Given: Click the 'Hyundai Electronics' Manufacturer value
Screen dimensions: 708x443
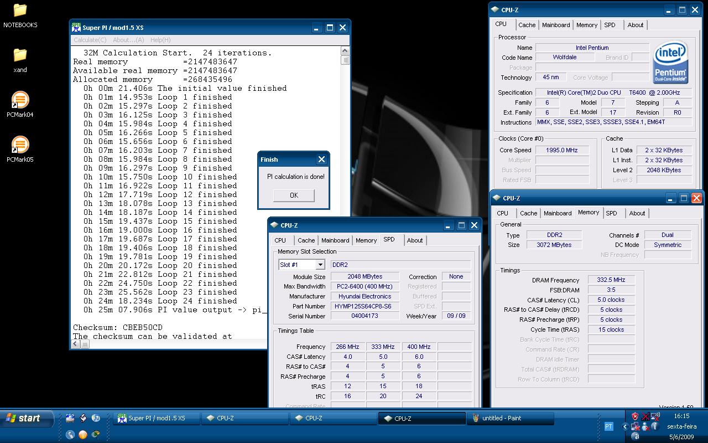Looking at the screenshot, I should [x=365, y=296].
